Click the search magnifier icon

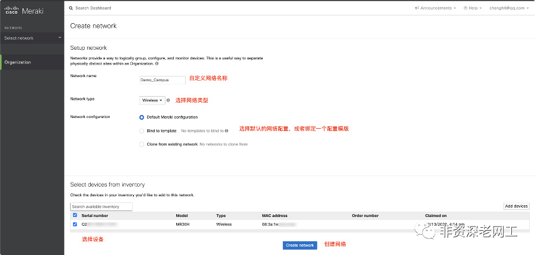71,8
